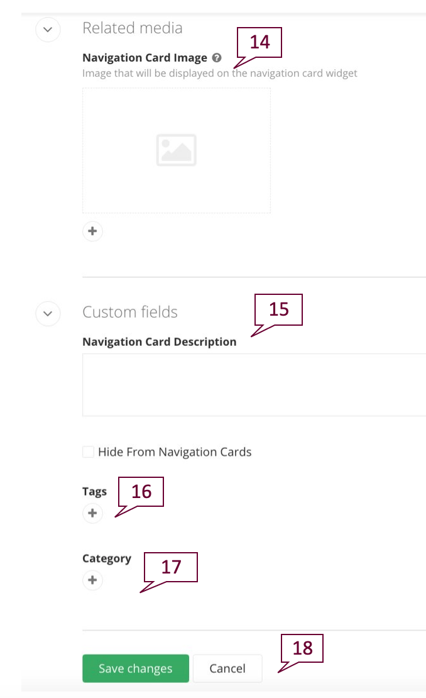Click the plus icon below the image placeholder
426x698 pixels.
92,231
